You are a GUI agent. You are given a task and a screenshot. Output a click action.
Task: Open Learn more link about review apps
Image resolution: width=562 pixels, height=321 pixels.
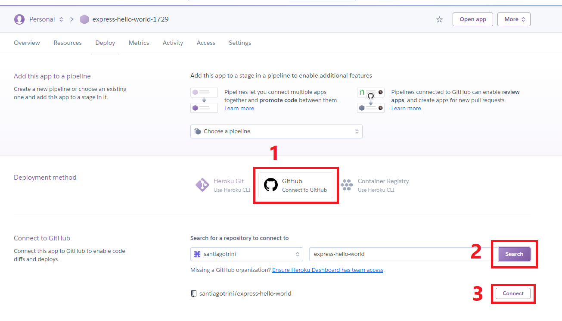coord(406,109)
